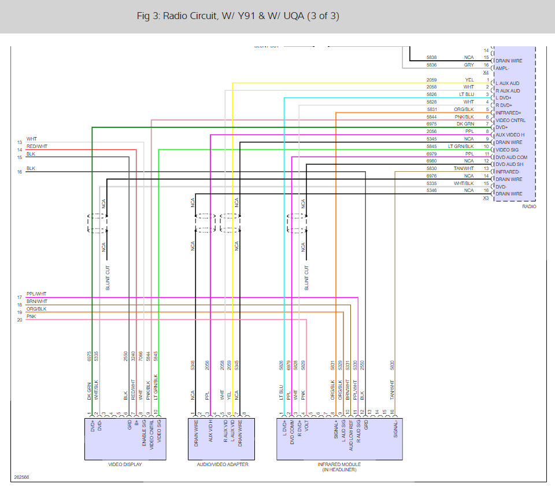Click the 'PNK/BLK' label beside circuit 5844
Screen dimensions: 555x495
[464, 117]
